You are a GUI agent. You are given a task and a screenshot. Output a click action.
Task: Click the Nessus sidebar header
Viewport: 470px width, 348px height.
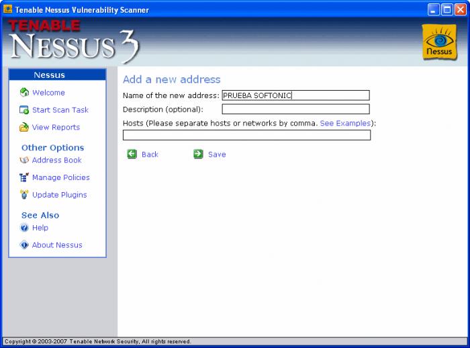pos(57,75)
